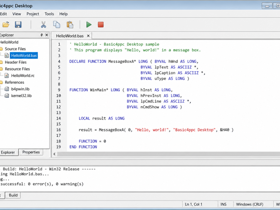280x210 pixels.
Task: Click the "Basic4ppc Desktop" string on line 16
Action: [x=194, y=130]
